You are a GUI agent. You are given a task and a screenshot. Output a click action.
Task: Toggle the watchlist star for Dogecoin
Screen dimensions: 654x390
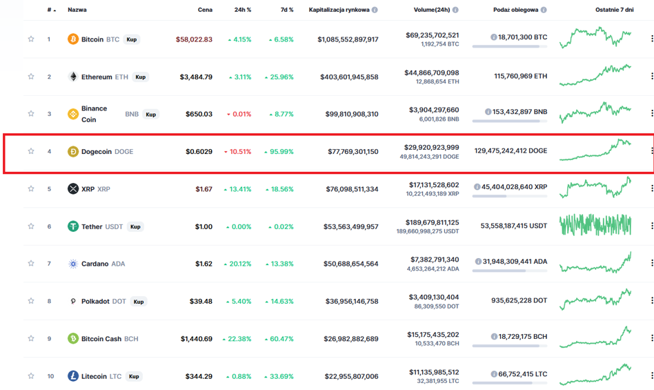point(31,151)
